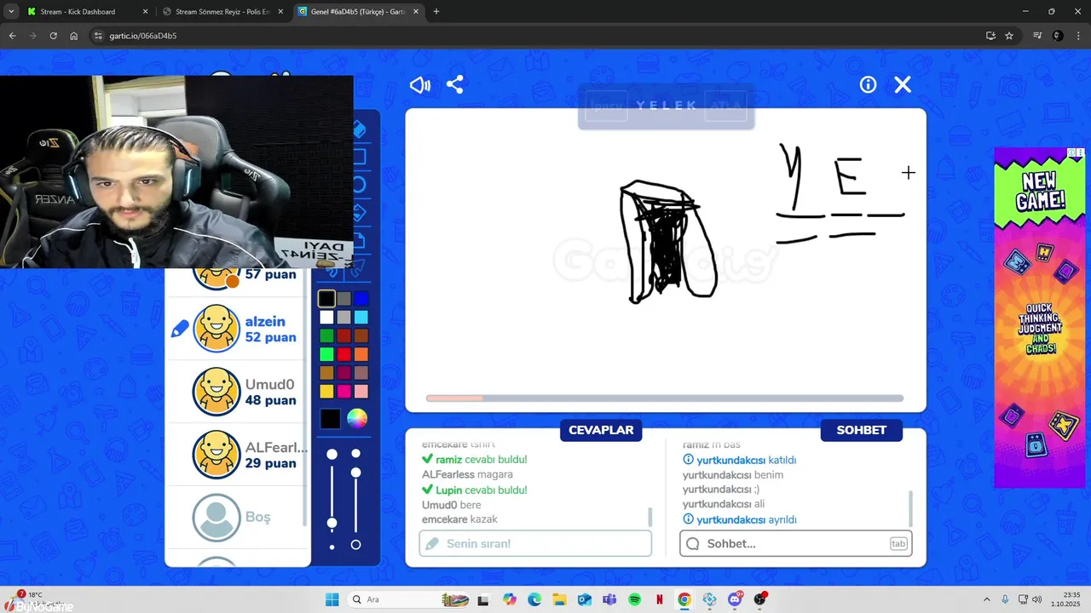Screen dimensions: 1091x613
Task: Click the 'emcekare kazak' answer line
Action: tap(459, 519)
